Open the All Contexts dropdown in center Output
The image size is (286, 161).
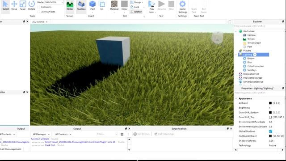coord(63,134)
